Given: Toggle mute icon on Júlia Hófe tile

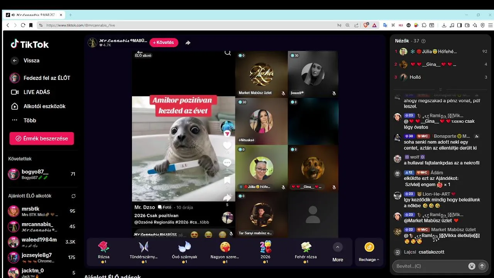Looking at the screenshot, I should click(x=283, y=187).
